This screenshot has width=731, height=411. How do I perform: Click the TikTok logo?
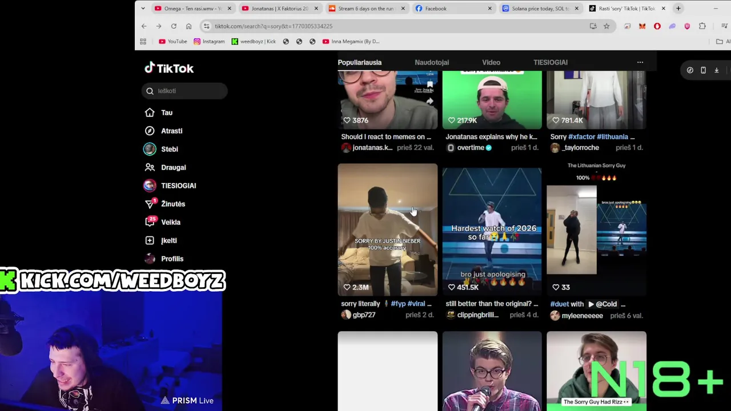pyautogui.click(x=169, y=68)
